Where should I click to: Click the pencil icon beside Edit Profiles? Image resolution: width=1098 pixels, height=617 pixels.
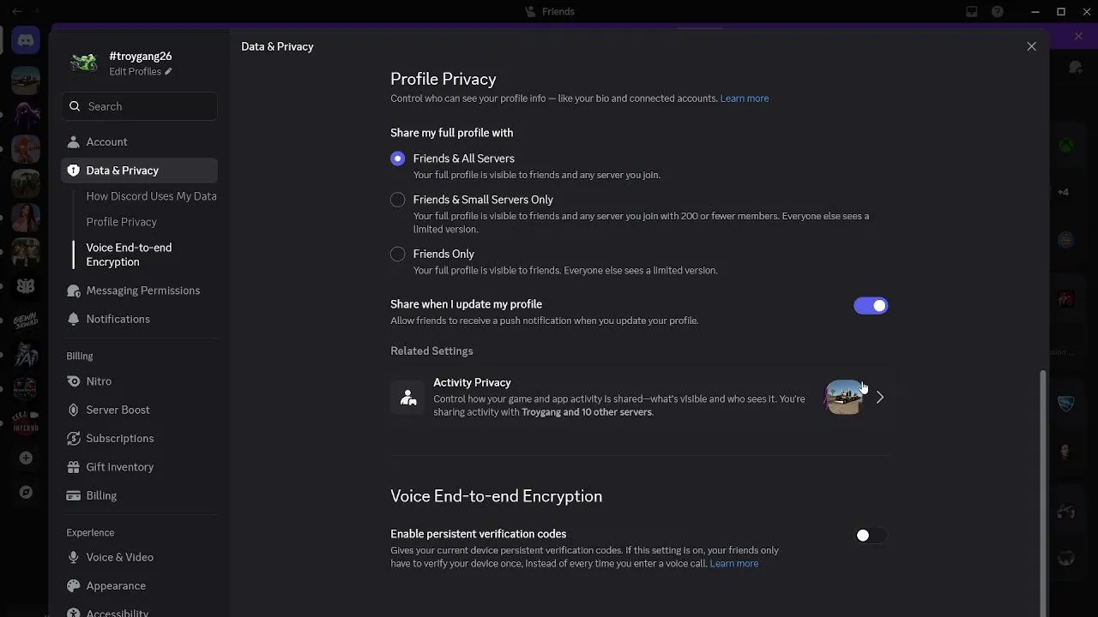click(x=168, y=72)
